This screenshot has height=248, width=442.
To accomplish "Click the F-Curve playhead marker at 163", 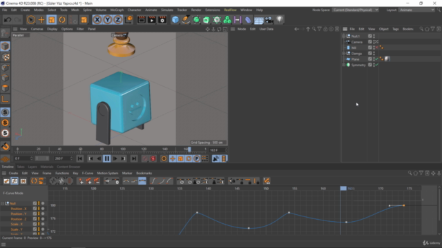I will 343,188.
